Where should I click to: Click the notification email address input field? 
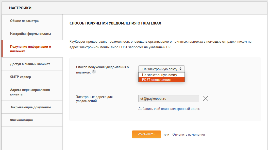[x=169, y=99]
